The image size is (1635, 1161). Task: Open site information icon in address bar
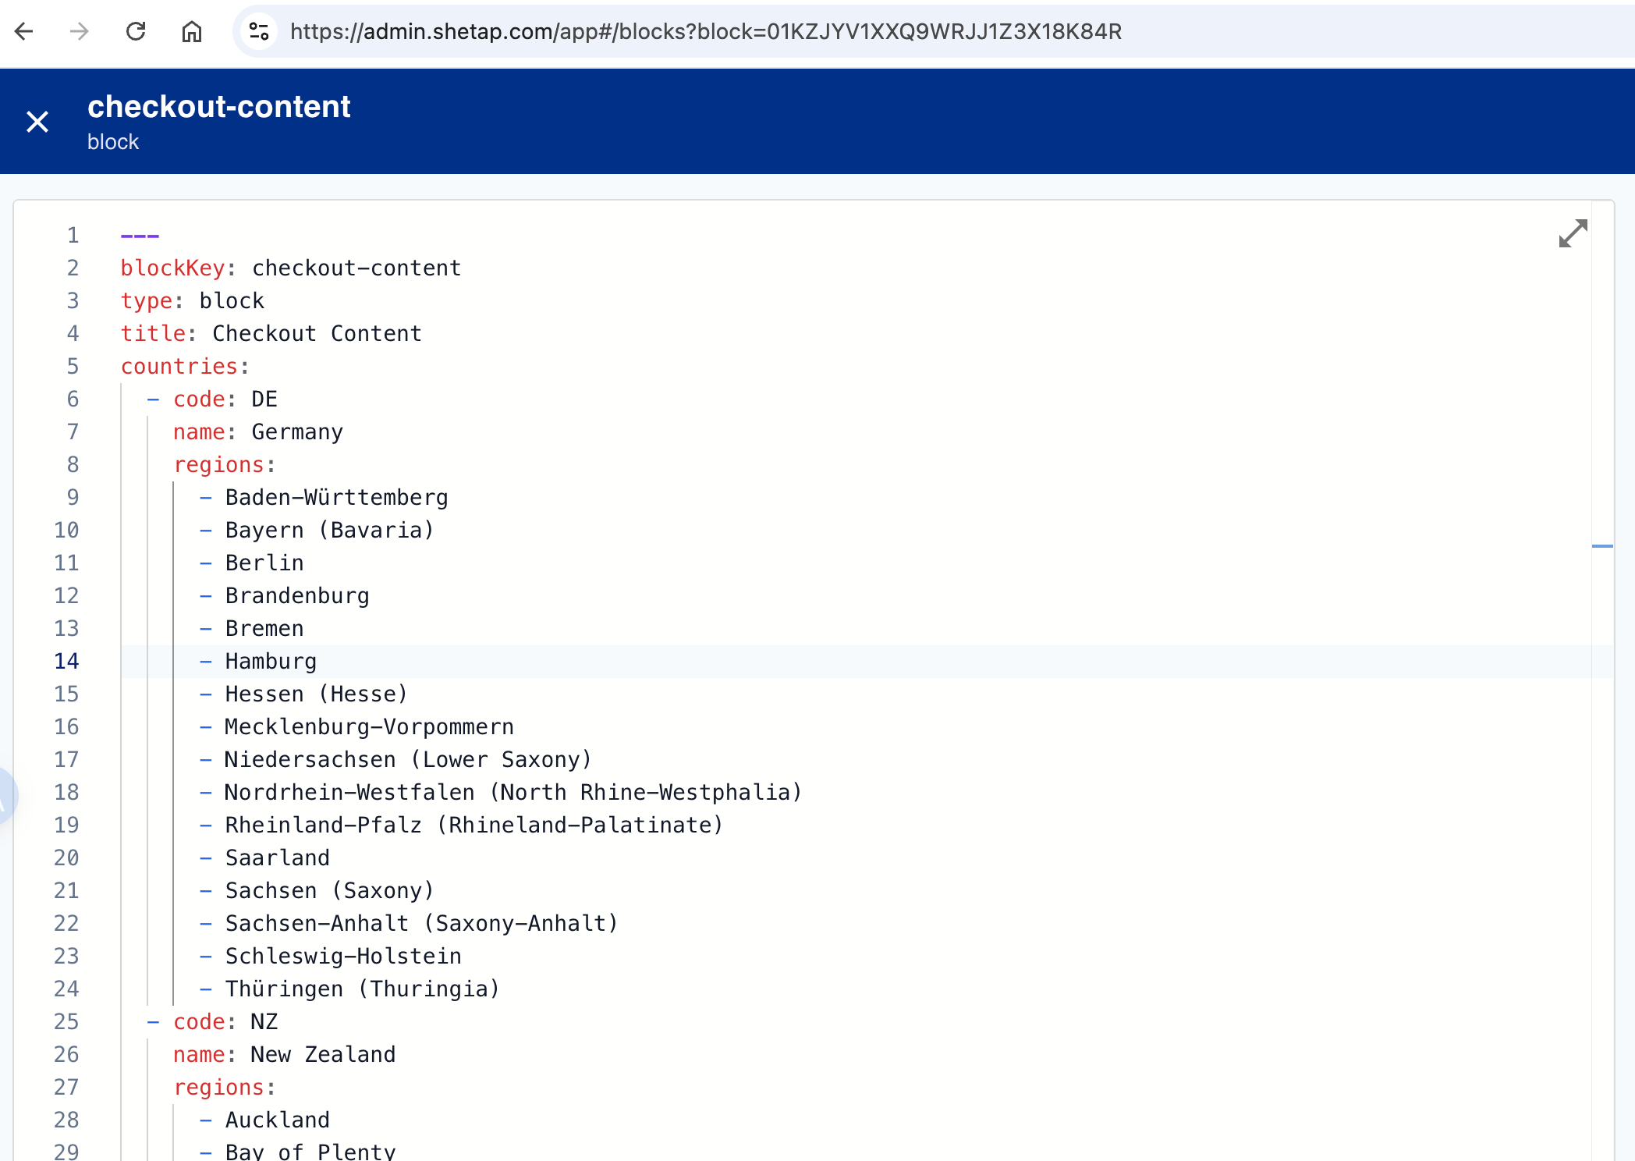[258, 31]
